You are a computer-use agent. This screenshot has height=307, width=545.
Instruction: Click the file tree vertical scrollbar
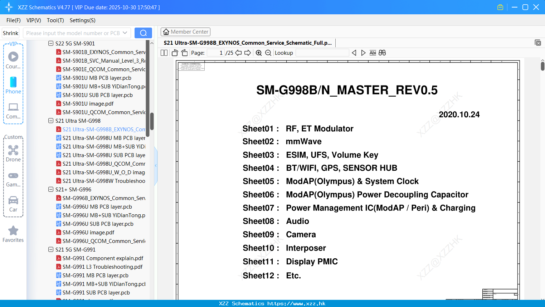pyautogui.click(x=152, y=122)
